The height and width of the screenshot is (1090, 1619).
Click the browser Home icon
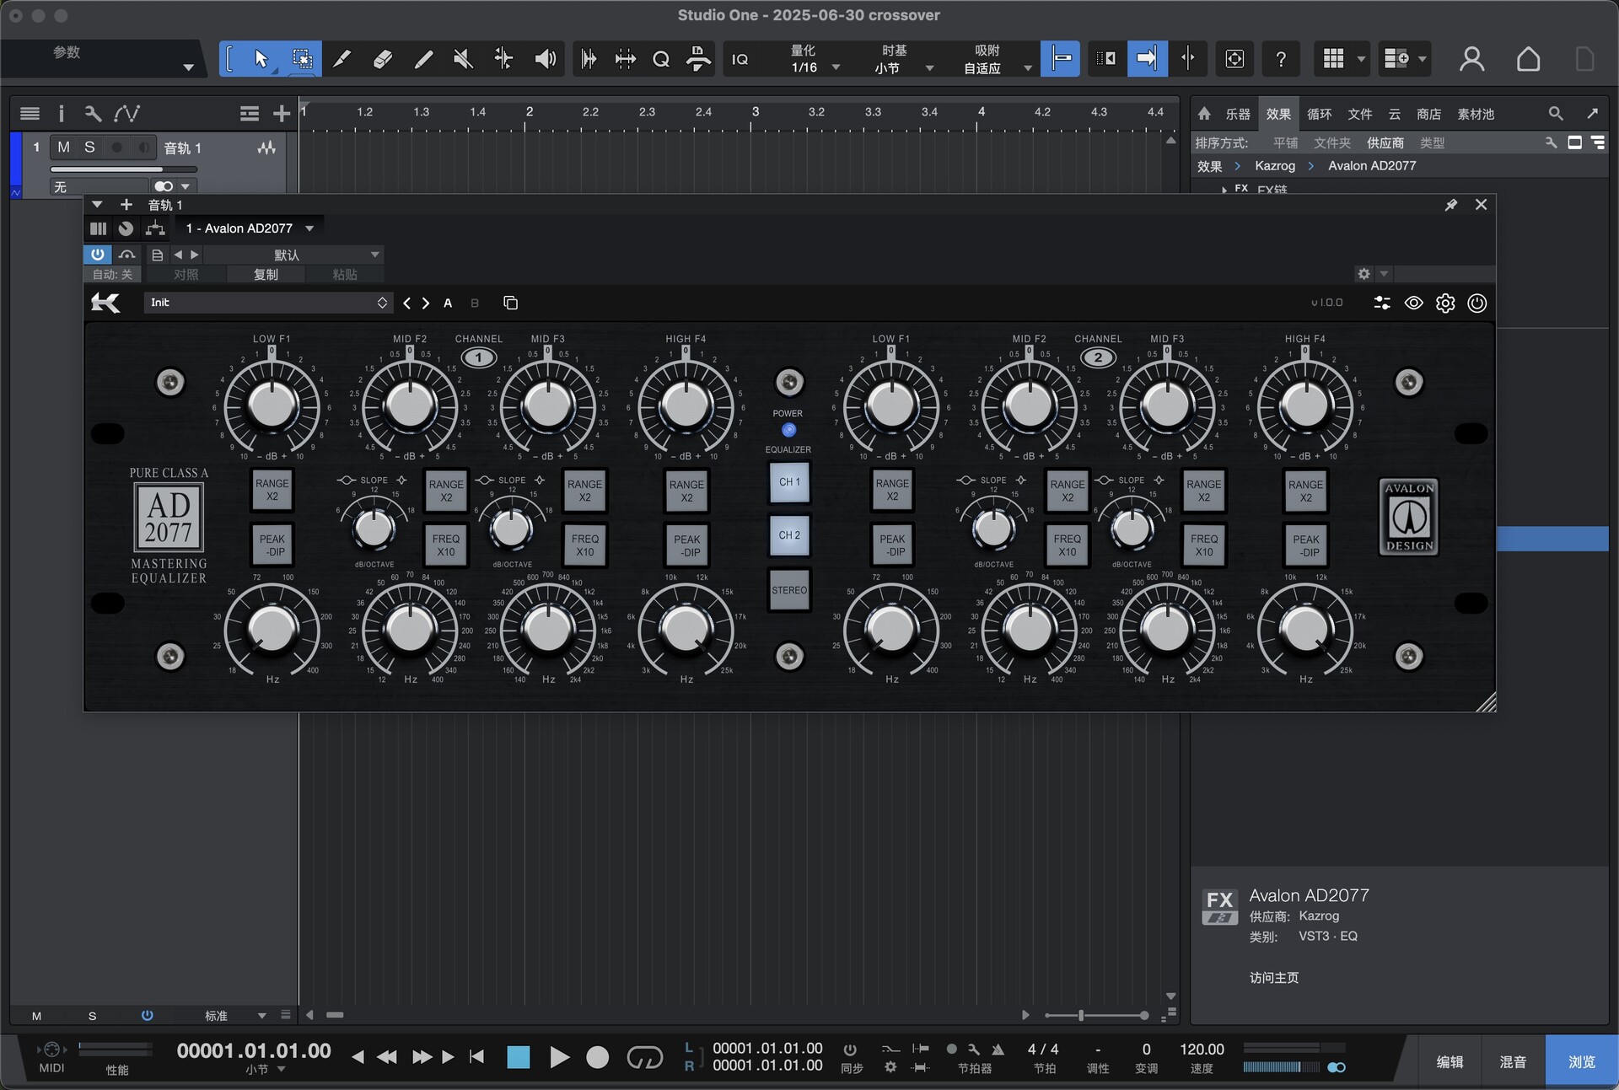pos(1204,114)
